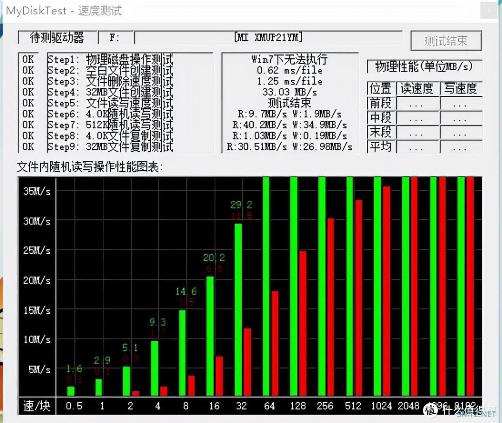The width and height of the screenshot is (502, 423).
Task: Select the Step1 物理磁盘操作测试 row
Action: point(110,59)
